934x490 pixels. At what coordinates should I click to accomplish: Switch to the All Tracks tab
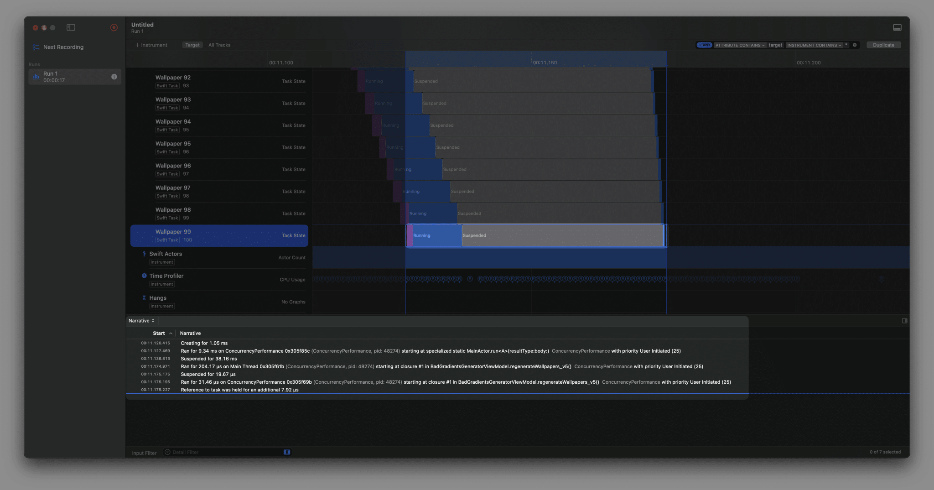(x=219, y=45)
